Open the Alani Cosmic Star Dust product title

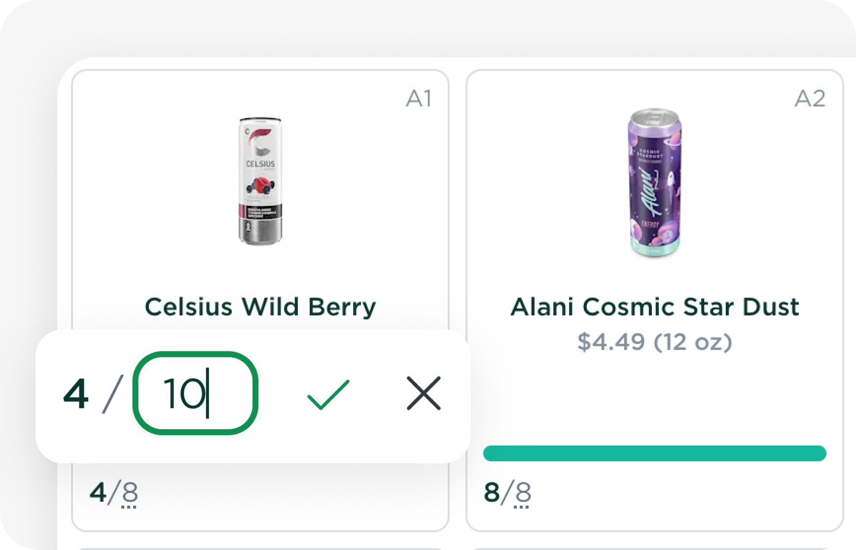click(x=654, y=307)
